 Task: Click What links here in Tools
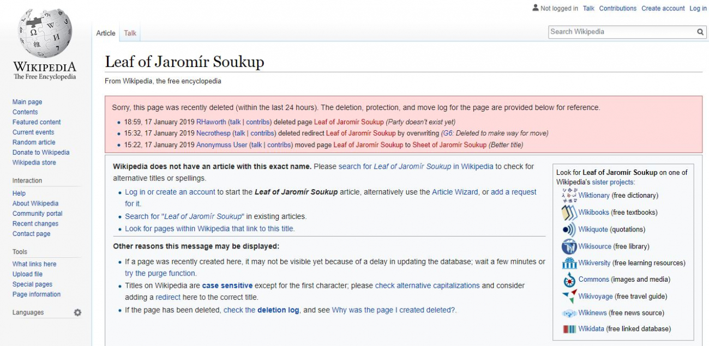tap(34, 264)
